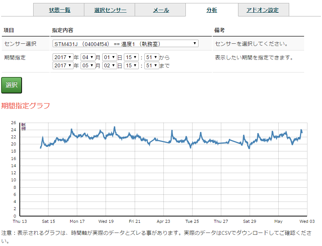Viewport: 322px width, 246px height.
Task: Click the 10 y-axis value
Action: click(x=13, y=180)
